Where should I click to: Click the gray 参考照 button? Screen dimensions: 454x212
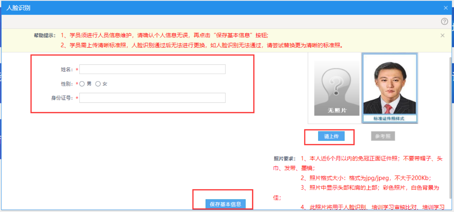pos(383,136)
